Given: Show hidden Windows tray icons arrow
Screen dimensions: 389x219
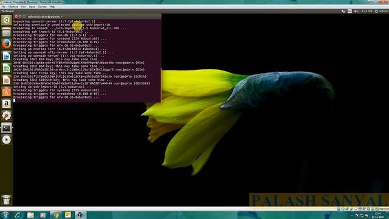Looking at the screenshot, I should tap(352, 215).
